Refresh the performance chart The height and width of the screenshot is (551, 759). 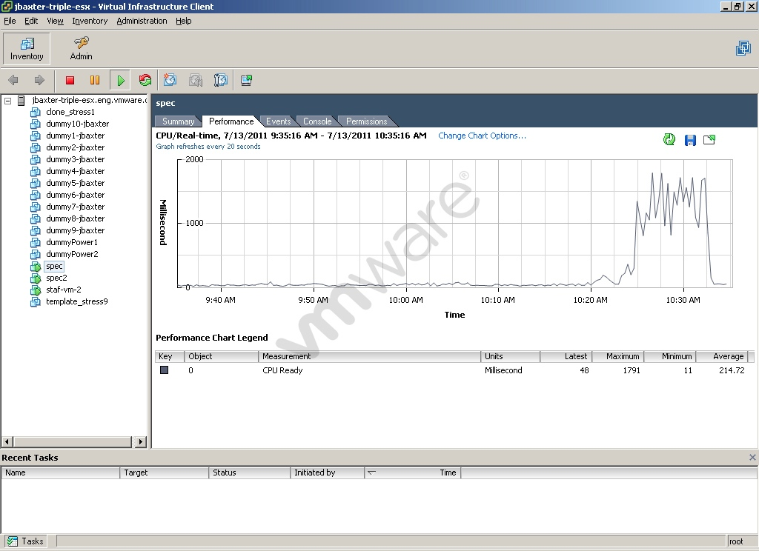[669, 140]
